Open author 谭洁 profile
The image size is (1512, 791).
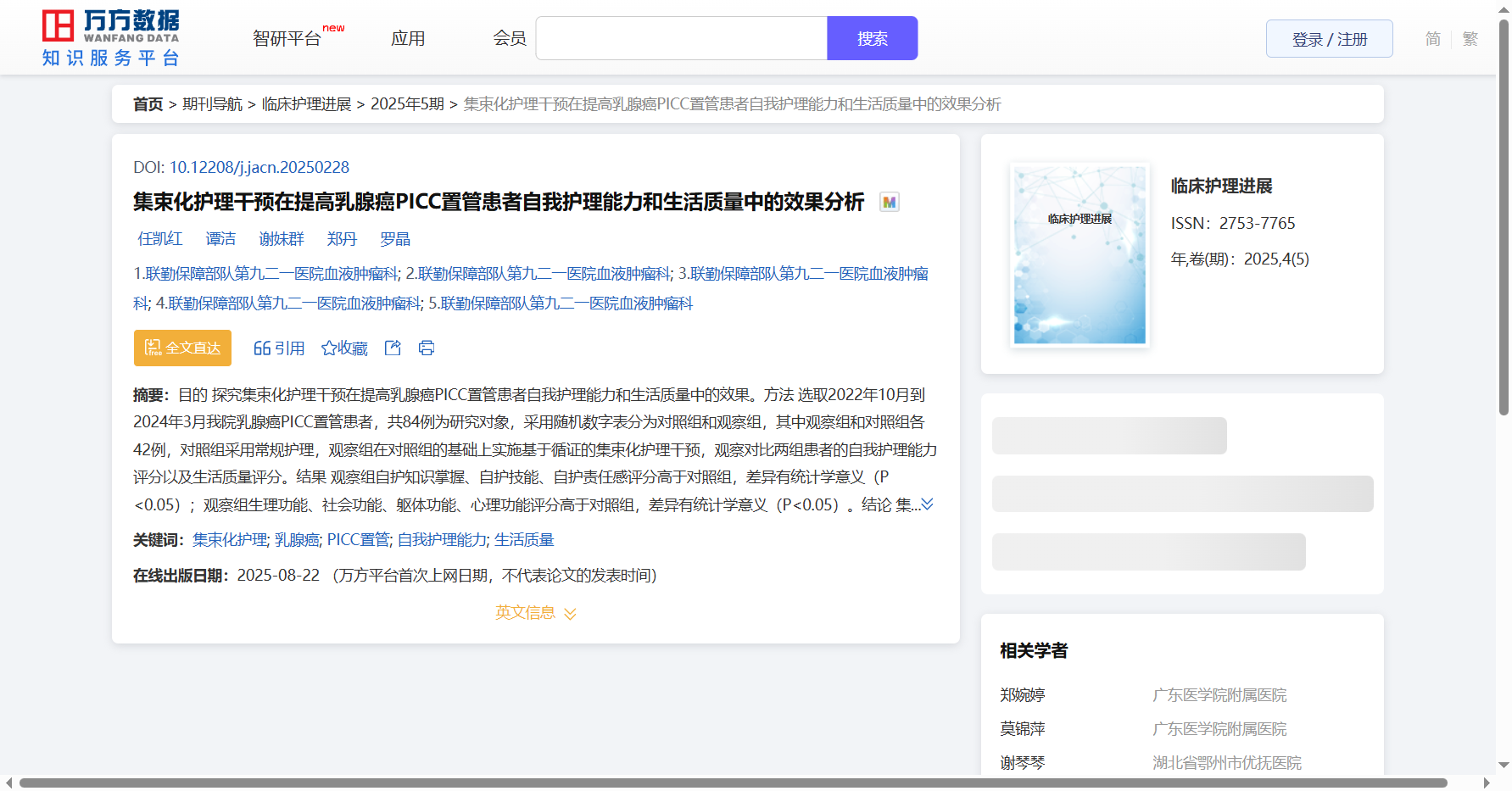tap(220, 239)
